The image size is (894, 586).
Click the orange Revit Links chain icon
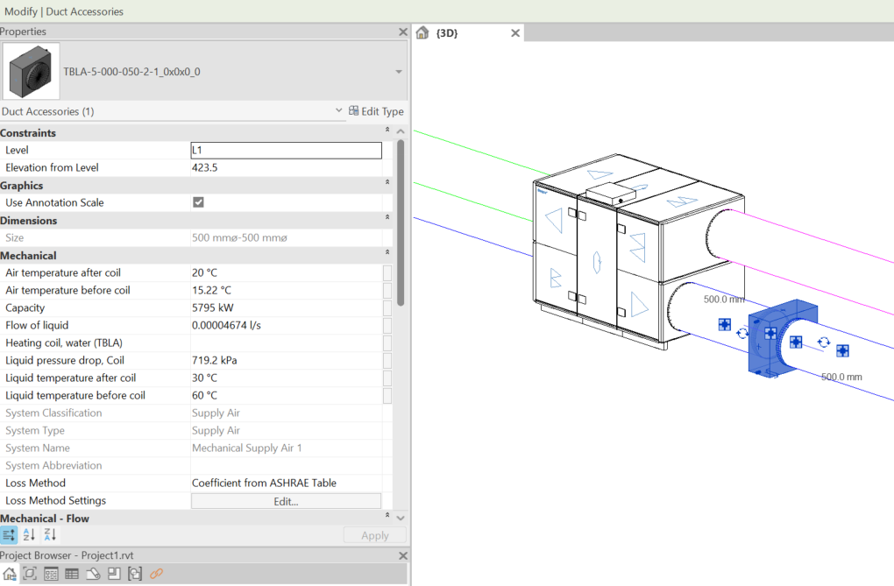[157, 574]
